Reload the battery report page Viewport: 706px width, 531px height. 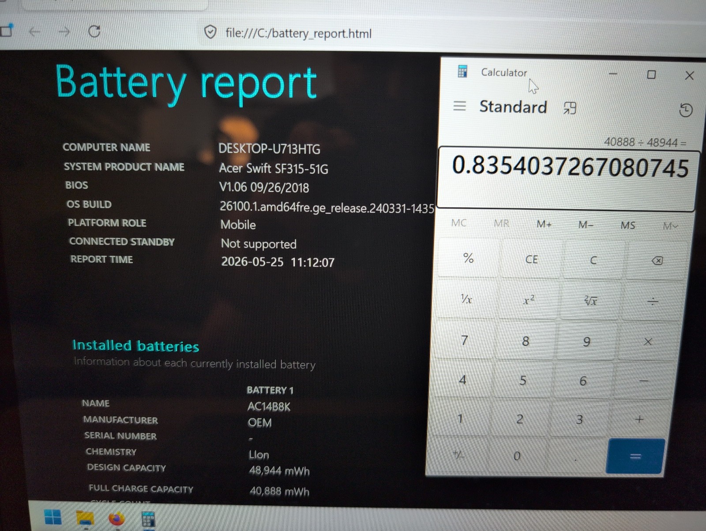(x=94, y=31)
